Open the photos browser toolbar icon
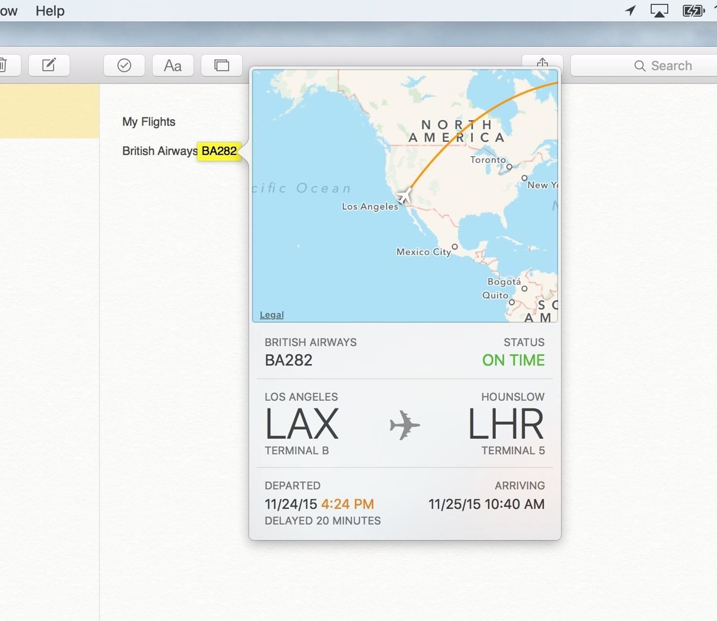 (x=222, y=65)
